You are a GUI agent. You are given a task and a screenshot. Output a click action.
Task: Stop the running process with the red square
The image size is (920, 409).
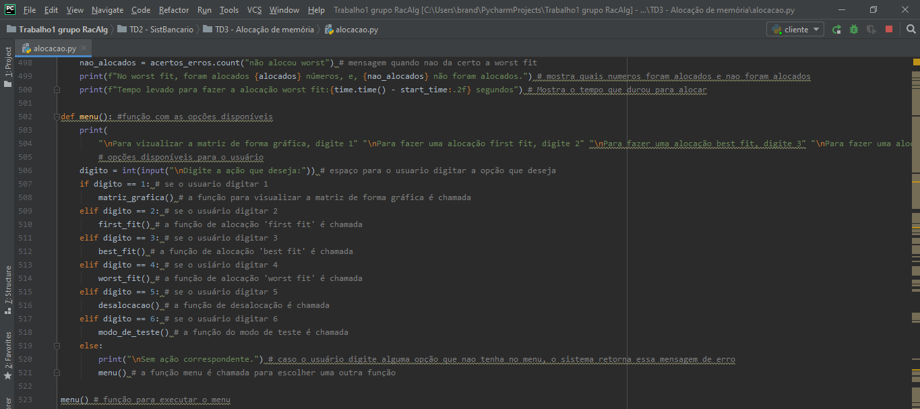(x=889, y=30)
